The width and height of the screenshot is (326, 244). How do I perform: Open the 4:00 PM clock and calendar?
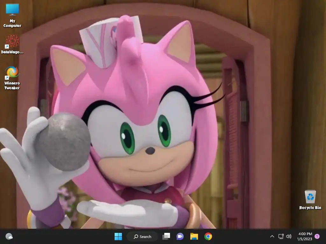[305, 236]
